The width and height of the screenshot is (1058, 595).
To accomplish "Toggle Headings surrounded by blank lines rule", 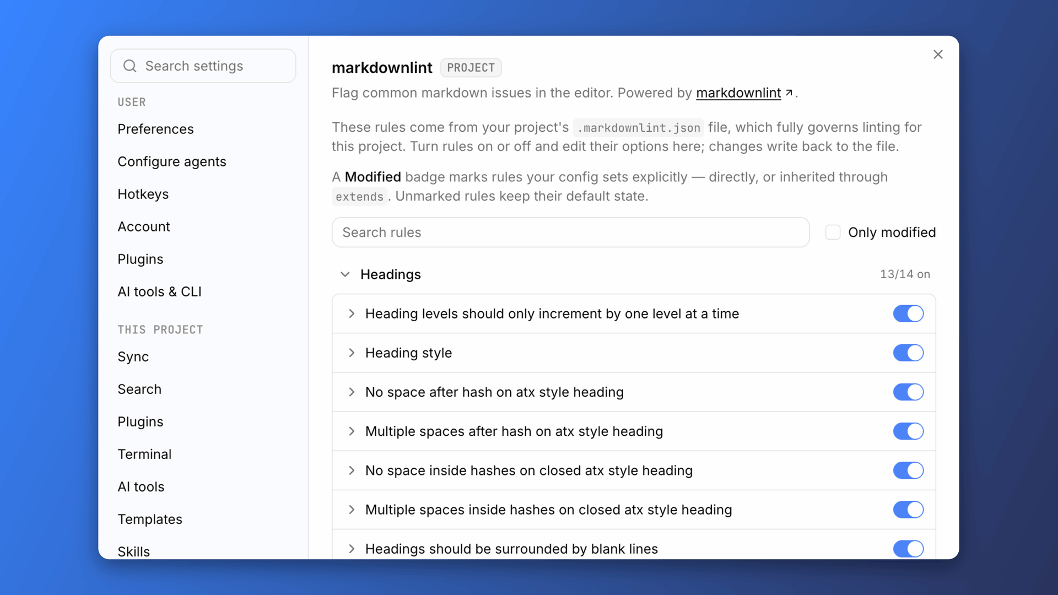I will coord(908,549).
